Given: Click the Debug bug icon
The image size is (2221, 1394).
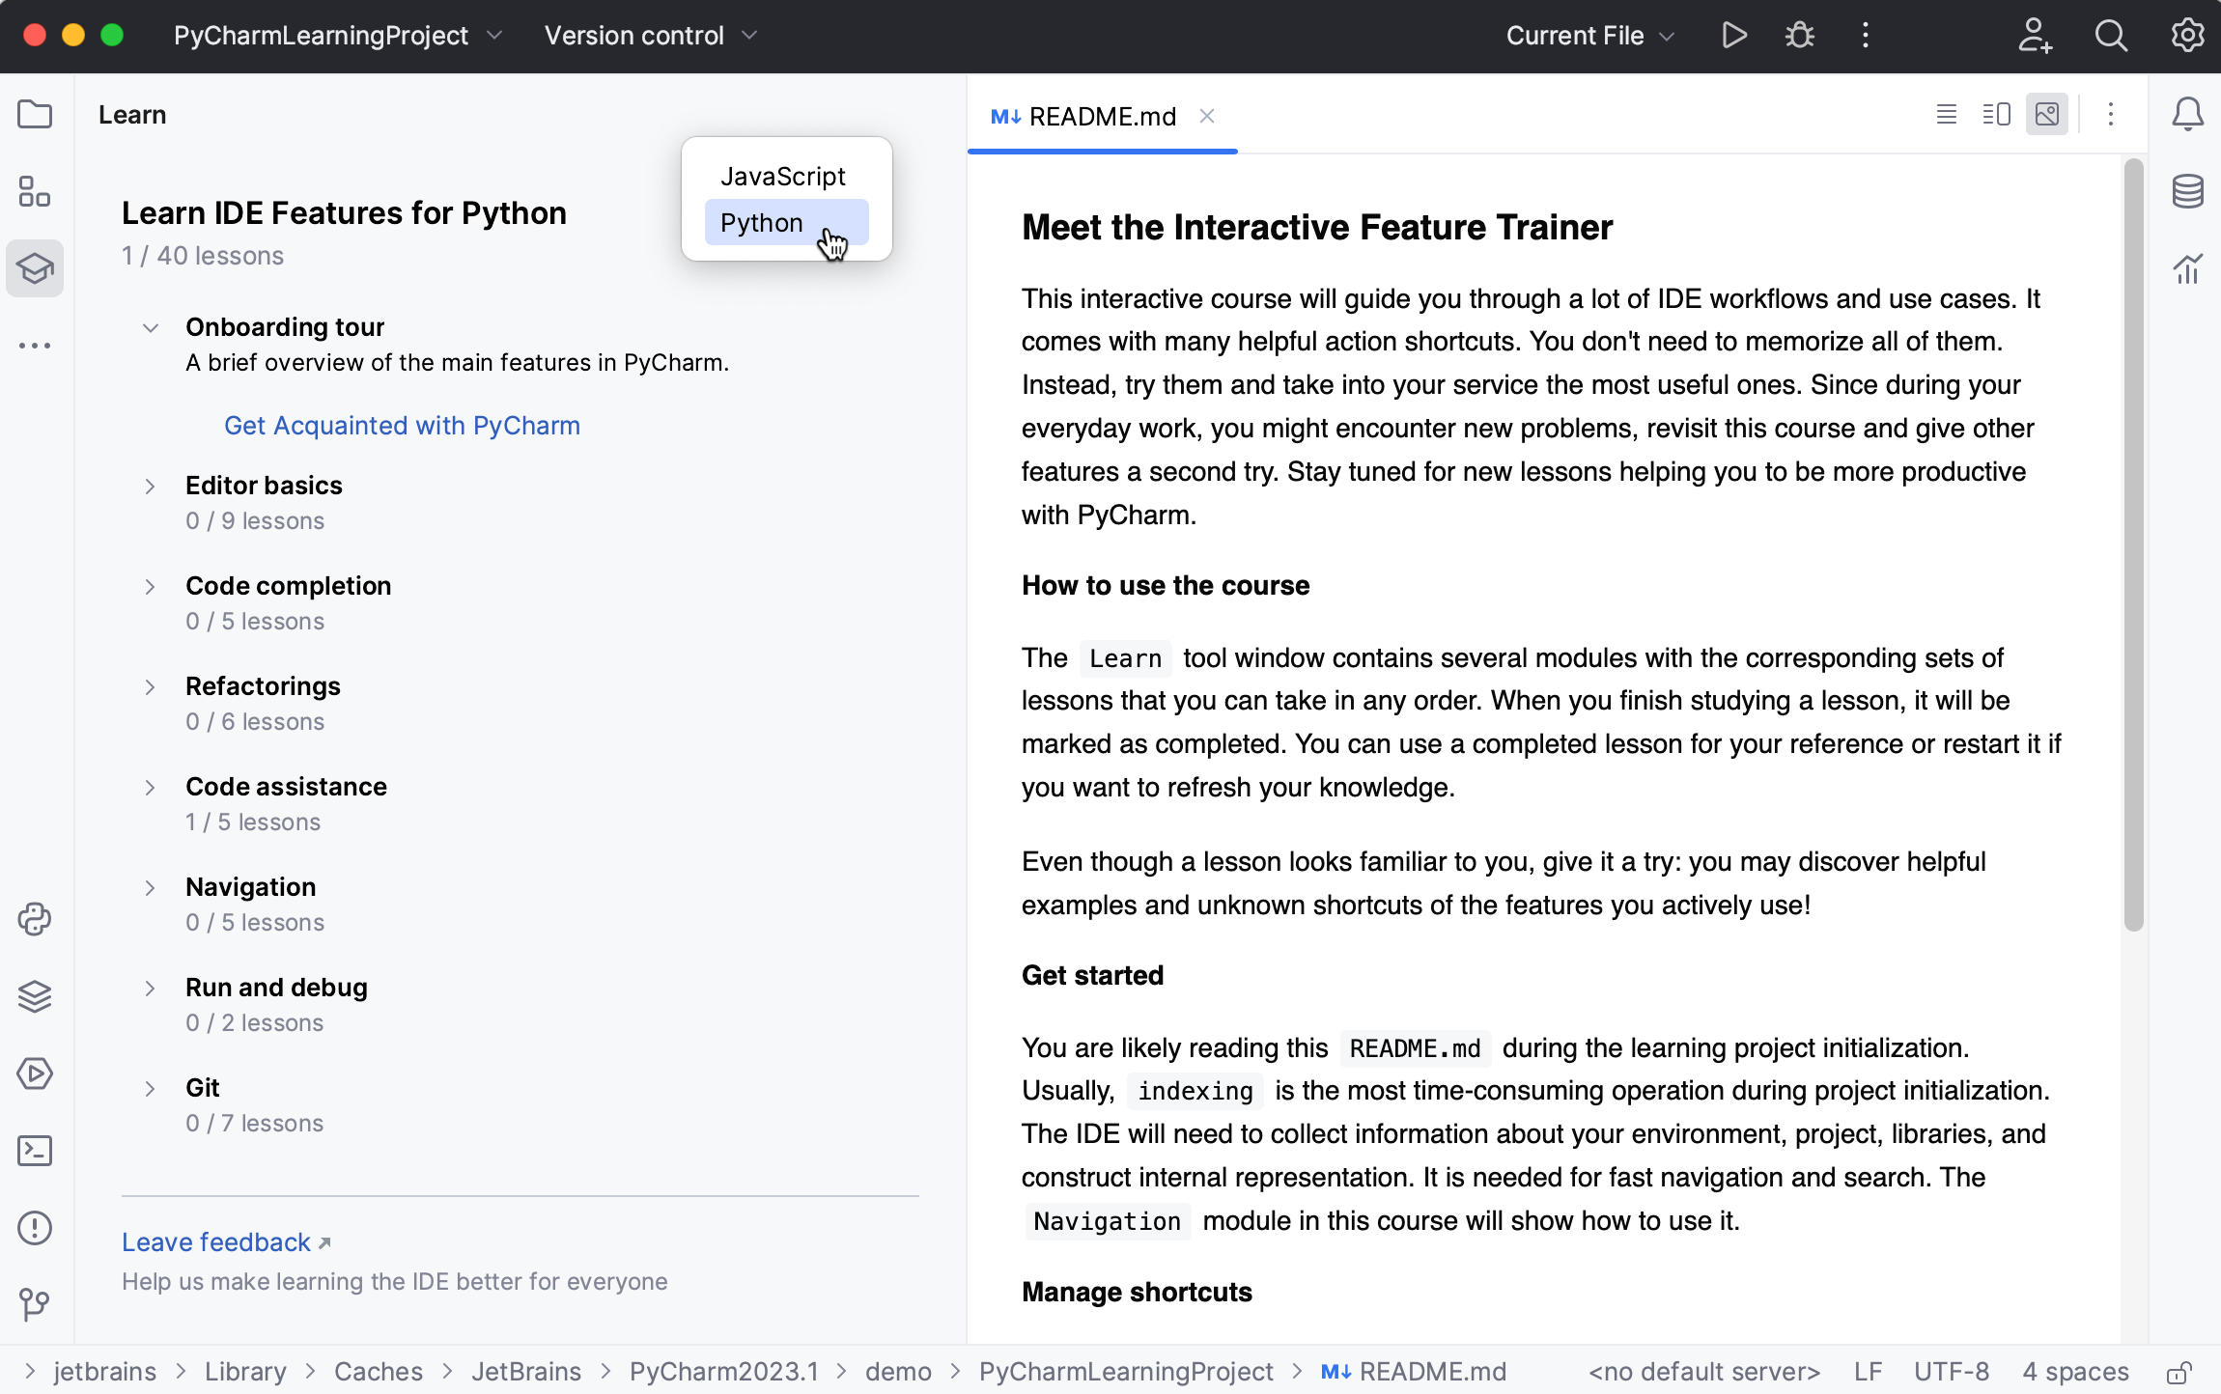Looking at the screenshot, I should 1799,36.
